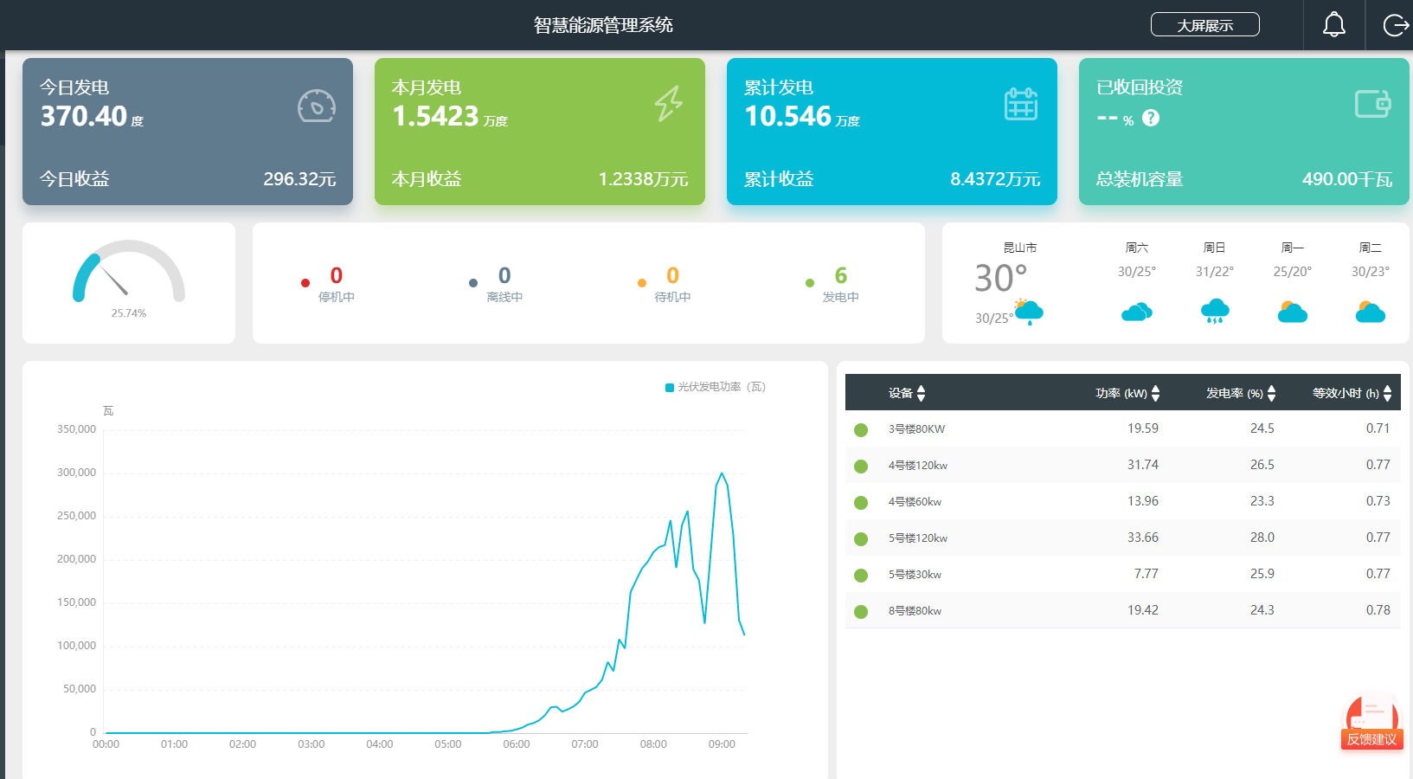Click the 周日 rainy weather icon

pyautogui.click(x=1214, y=311)
